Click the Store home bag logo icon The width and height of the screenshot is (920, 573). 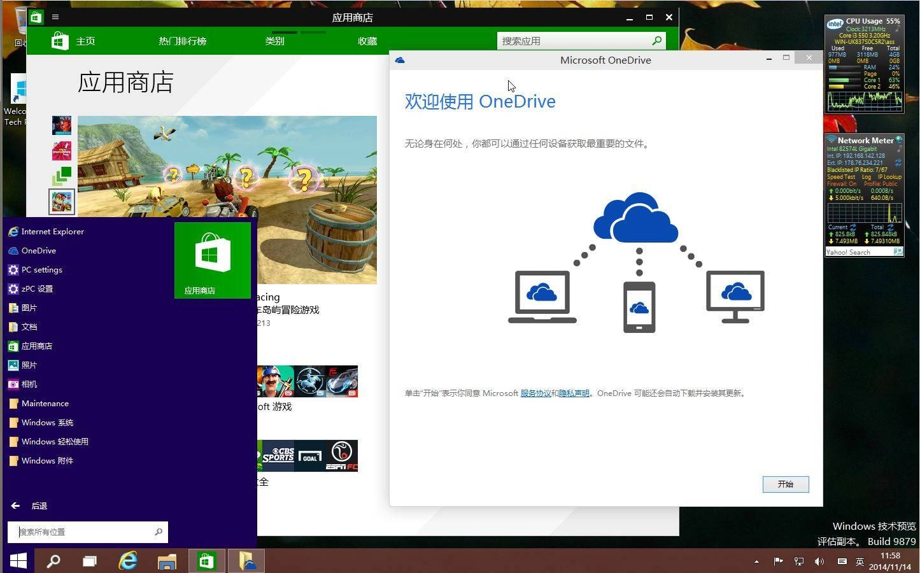click(60, 41)
